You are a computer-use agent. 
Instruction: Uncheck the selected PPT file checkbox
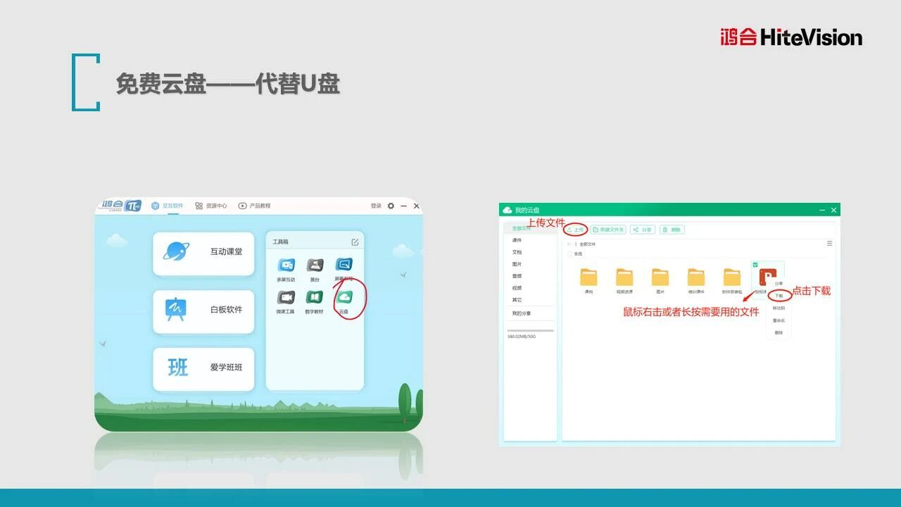tap(755, 265)
